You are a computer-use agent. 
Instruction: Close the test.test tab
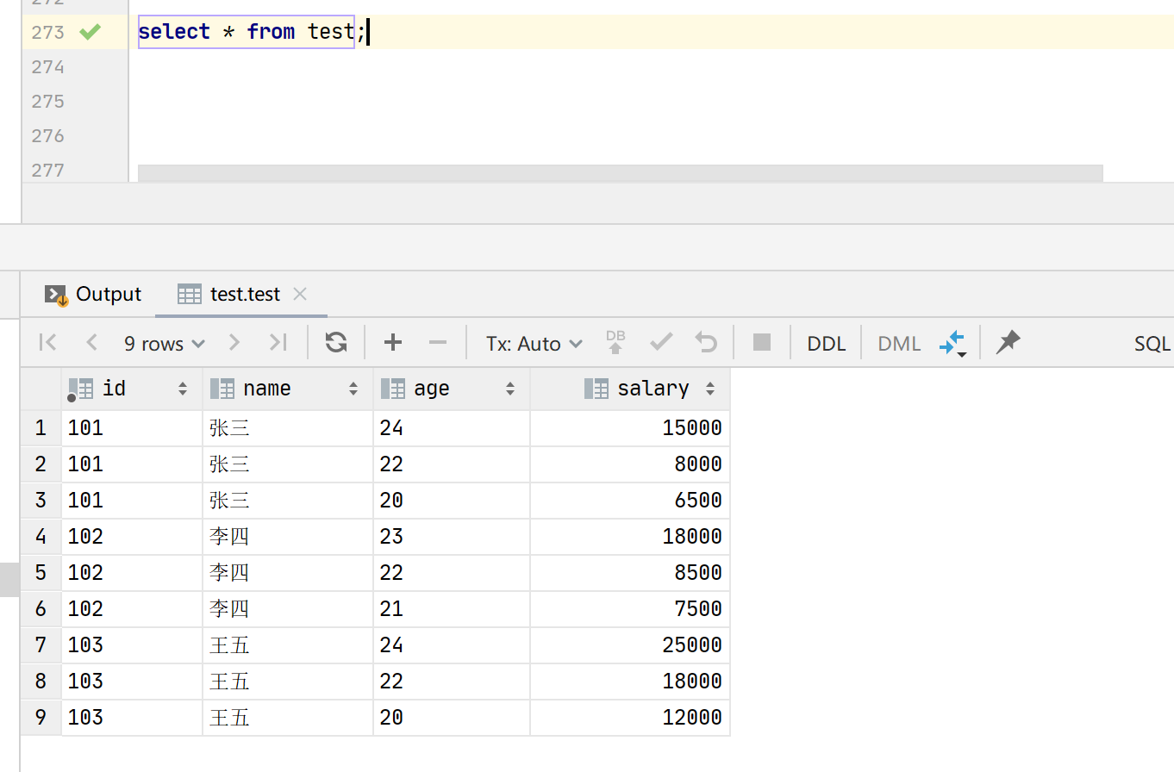[300, 295]
